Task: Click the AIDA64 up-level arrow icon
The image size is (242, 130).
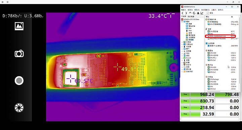Action: (190, 13)
